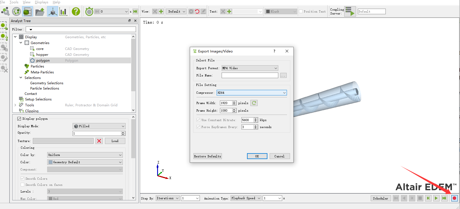
Task: Click the red reset view icon
Action: click(x=197, y=11)
